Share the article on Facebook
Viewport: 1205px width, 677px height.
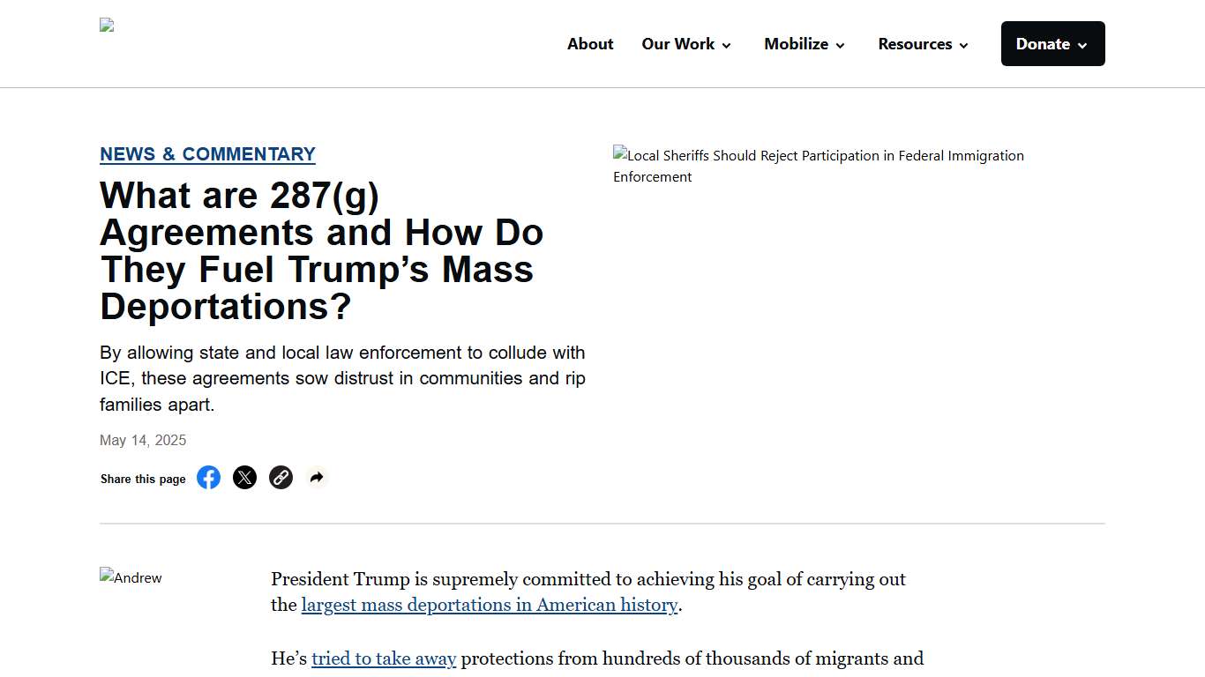[x=208, y=477]
